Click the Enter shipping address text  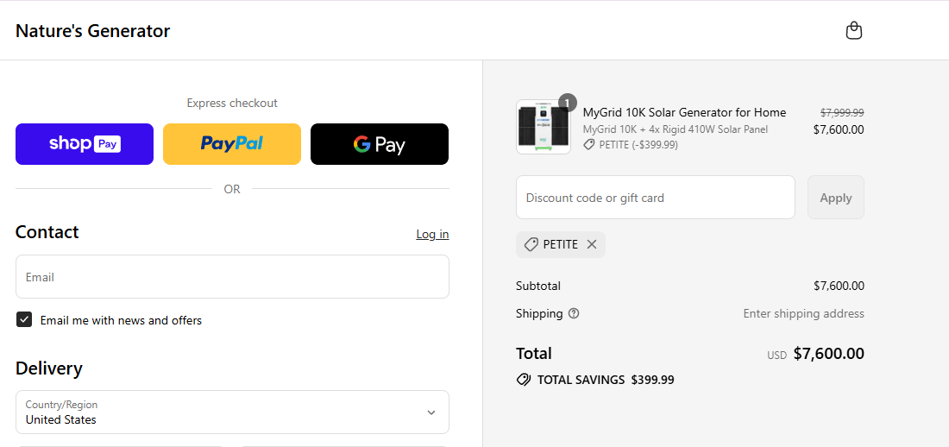(804, 314)
